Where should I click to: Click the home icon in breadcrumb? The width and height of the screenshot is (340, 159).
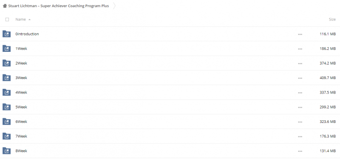click(x=5, y=6)
